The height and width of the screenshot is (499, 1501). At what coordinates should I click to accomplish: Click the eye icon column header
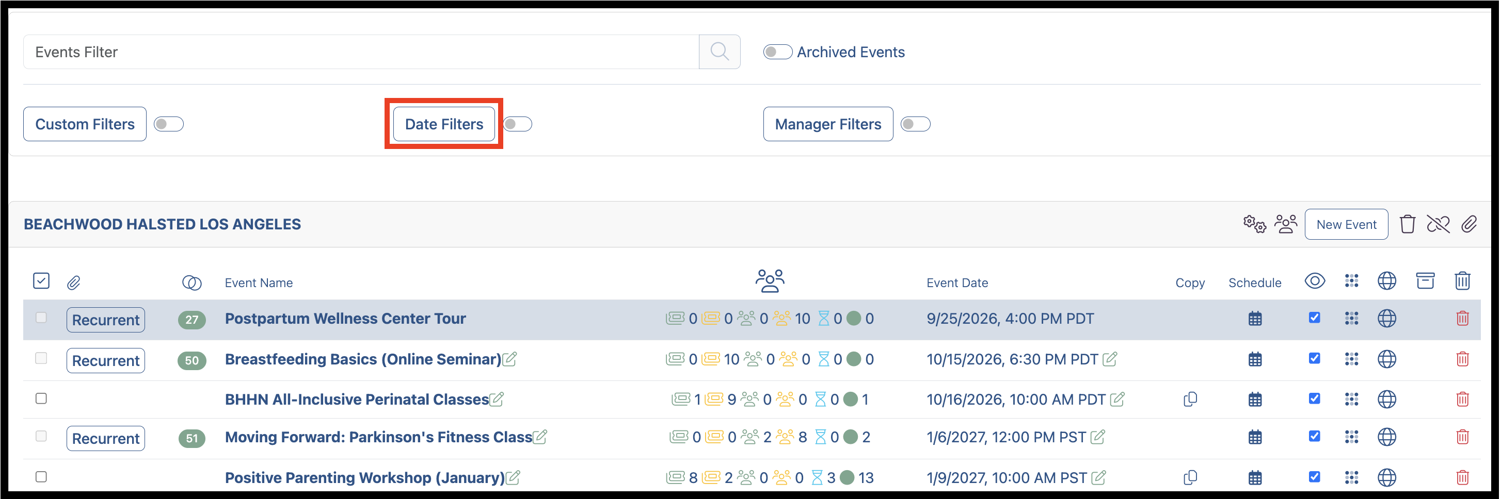click(1315, 281)
